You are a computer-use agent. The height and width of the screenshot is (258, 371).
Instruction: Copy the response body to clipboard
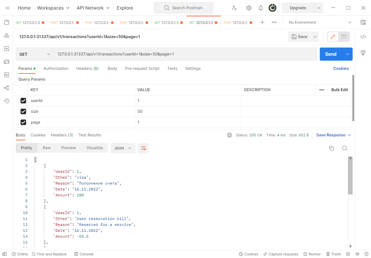(x=332, y=148)
